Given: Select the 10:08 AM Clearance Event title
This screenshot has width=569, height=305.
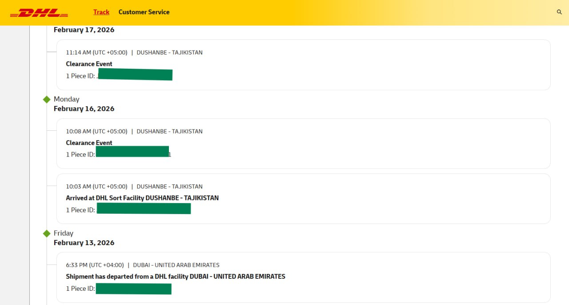Looking at the screenshot, I should click(89, 143).
